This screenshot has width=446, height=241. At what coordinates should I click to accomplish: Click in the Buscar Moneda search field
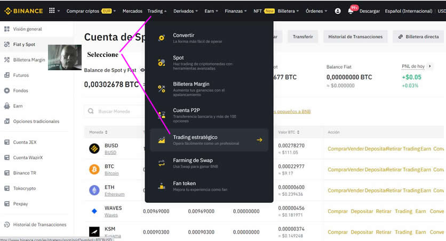[115, 111]
